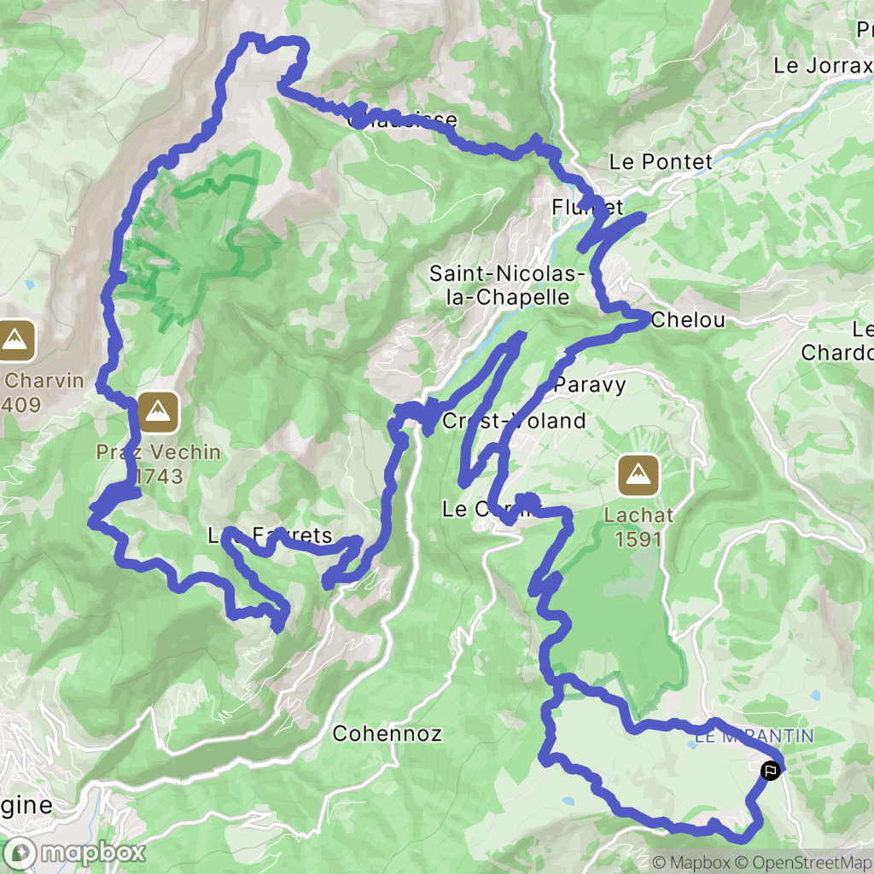Open the © OpenStreetMap attribution link
Viewport: 874px width, 874px height.
(x=803, y=862)
